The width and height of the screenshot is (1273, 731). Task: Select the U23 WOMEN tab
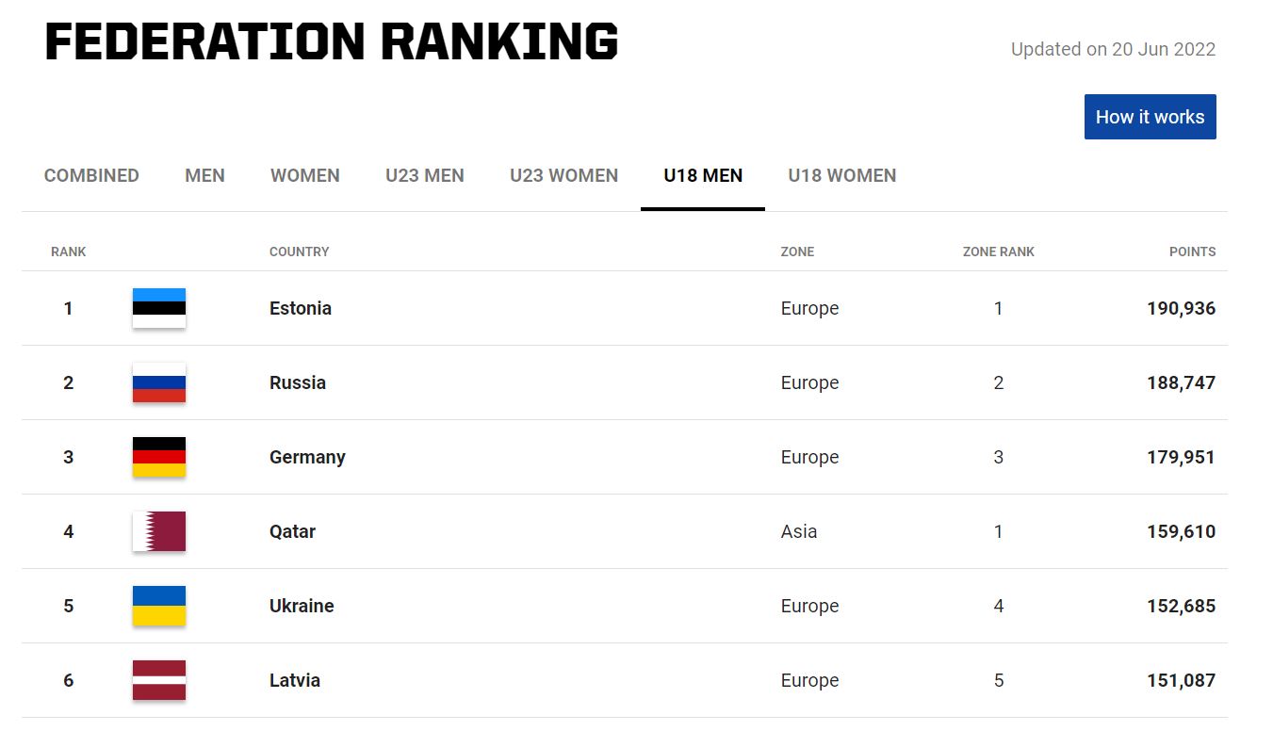coord(563,175)
